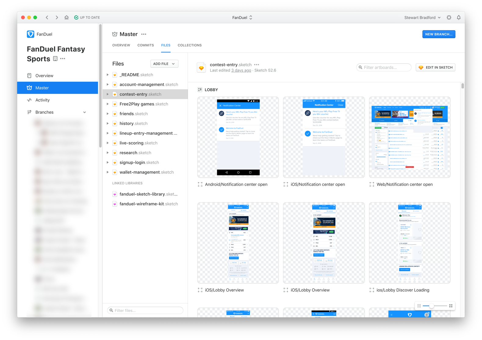The width and height of the screenshot is (482, 340).
Task: Open signup-login.sketch file
Action: point(145,162)
